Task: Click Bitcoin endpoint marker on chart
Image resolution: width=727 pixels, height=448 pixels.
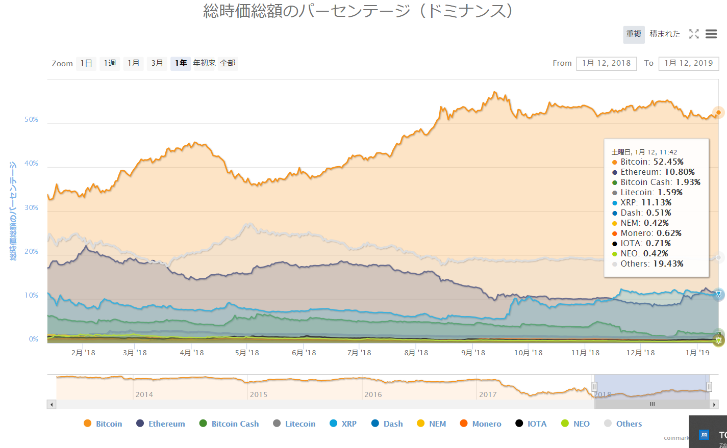Action: (x=718, y=112)
